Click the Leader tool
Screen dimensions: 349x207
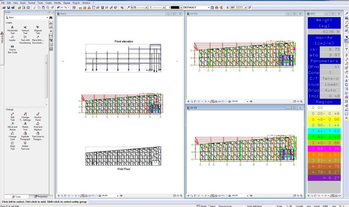pos(12,38)
